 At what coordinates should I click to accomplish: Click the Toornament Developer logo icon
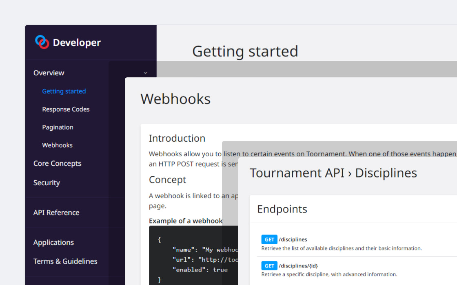point(42,42)
